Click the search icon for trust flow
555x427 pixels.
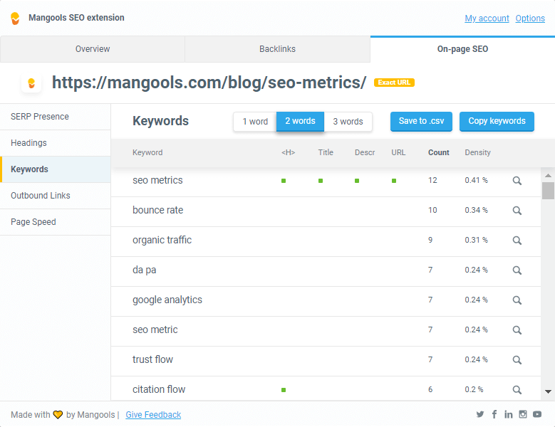click(x=517, y=360)
